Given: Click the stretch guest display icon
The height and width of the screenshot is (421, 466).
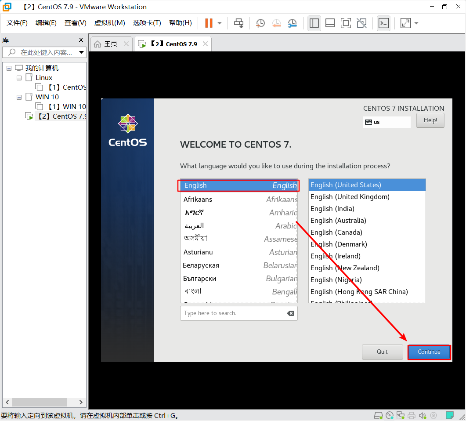Looking at the screenshot, I should coord(405,23).
